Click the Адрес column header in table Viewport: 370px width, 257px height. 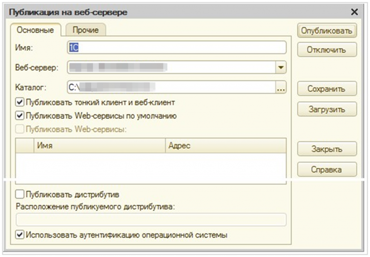[225, 146]
